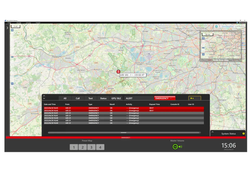Select Preset Map 2
The image size is (252, 172).
tap(82, 147)
